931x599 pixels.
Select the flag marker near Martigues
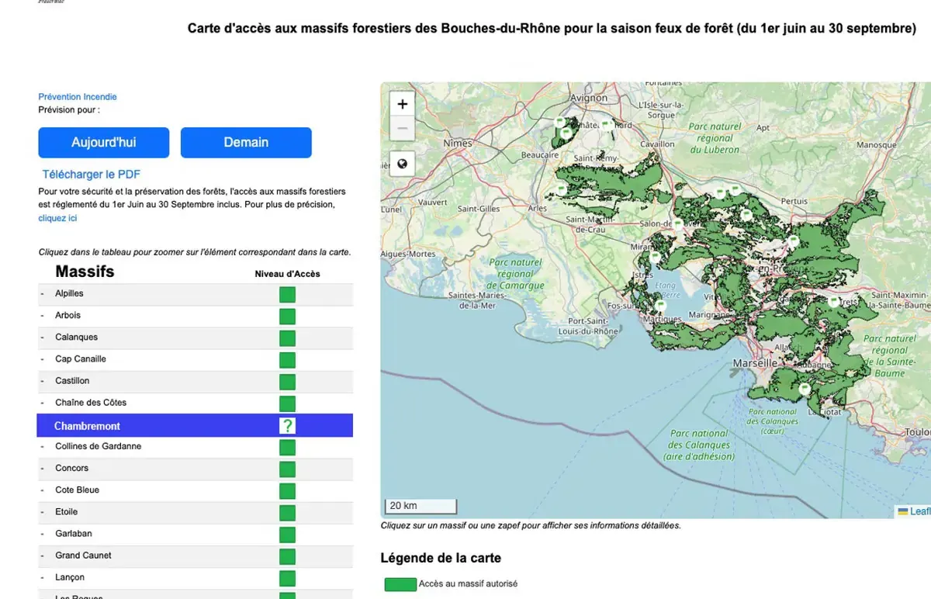661,306
